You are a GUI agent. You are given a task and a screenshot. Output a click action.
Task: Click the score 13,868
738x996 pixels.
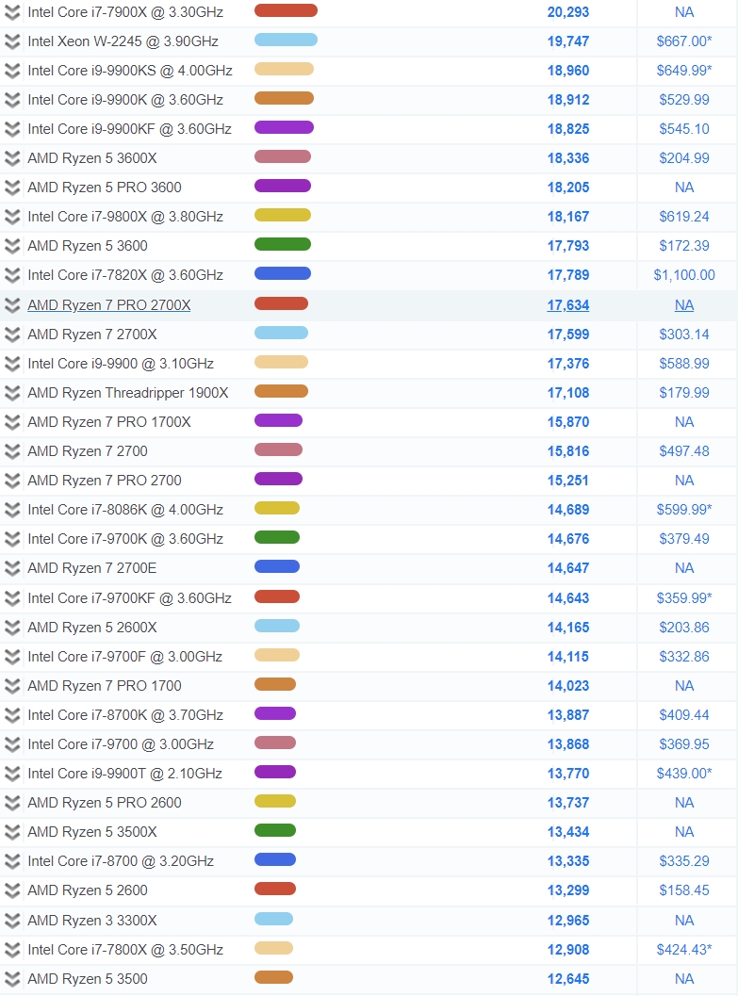(x=568, y=744)
